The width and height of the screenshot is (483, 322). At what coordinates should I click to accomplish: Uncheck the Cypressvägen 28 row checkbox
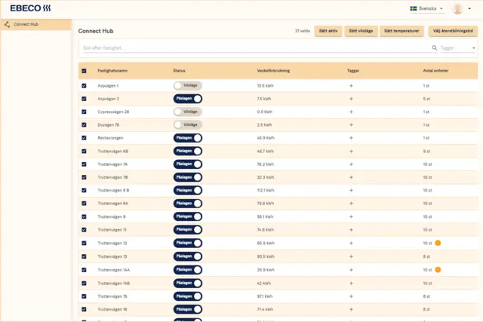coord(84,112)
